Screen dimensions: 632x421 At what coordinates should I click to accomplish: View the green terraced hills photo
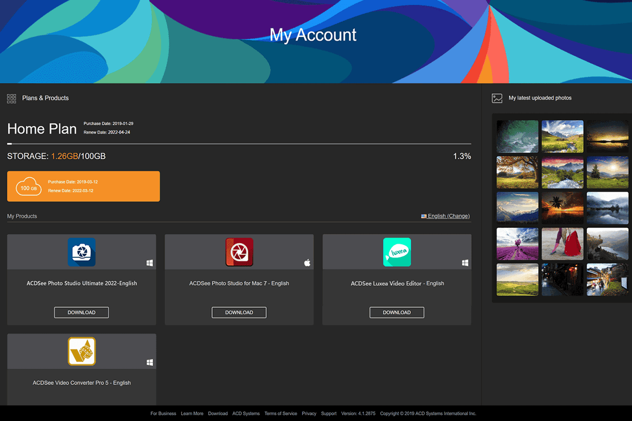(518, 279)
